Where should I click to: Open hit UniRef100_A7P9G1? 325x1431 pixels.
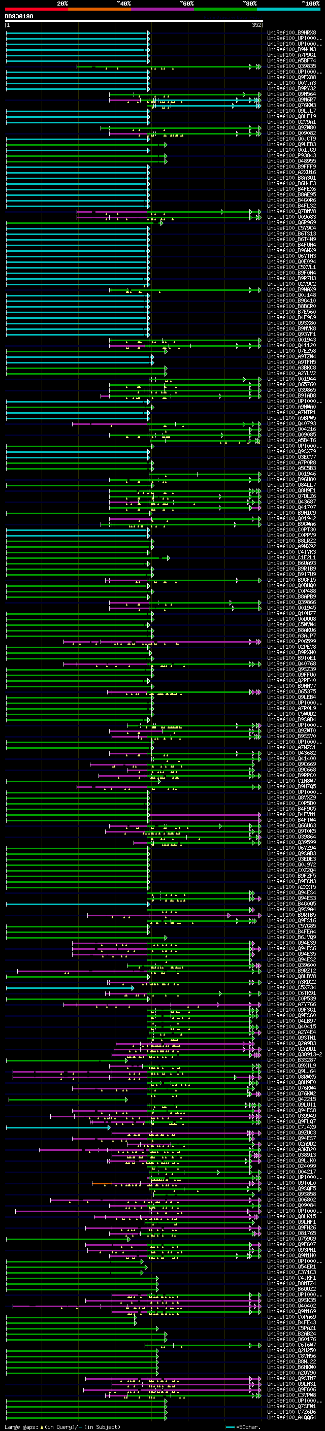291,55
